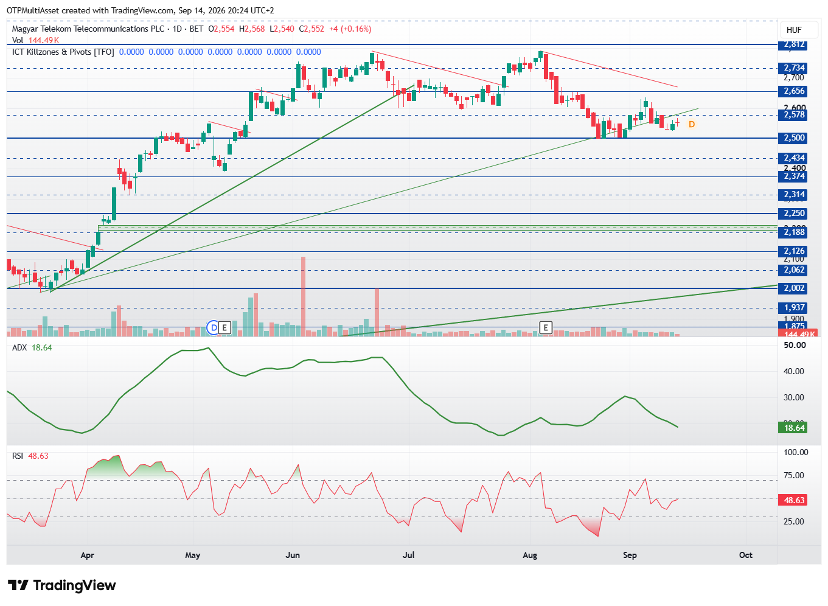Click the Jun label on time axis
Screen dimensions: 828x606
pos(293,555)
